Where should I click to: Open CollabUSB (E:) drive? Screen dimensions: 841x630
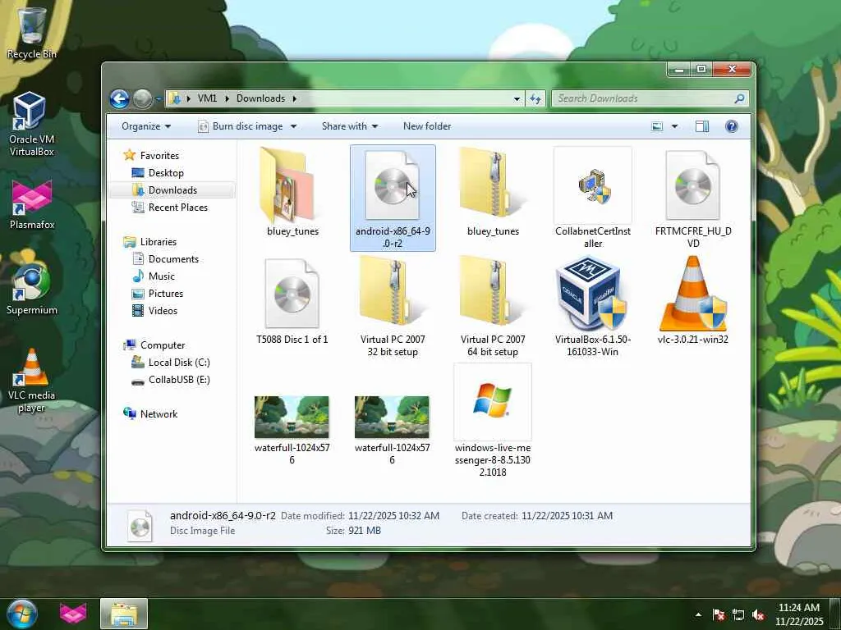coord(178,380)
